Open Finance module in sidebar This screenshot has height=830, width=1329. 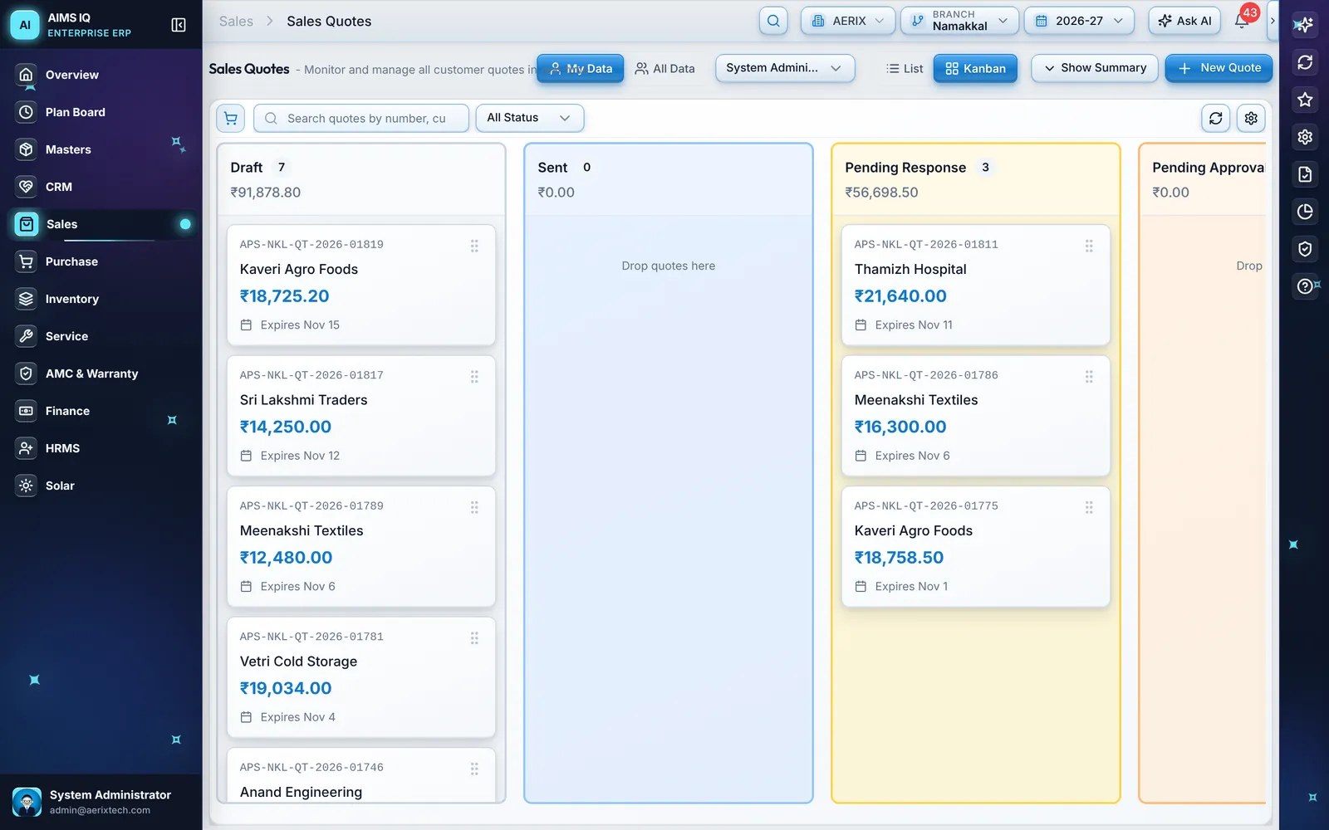[x=101, y=411]
